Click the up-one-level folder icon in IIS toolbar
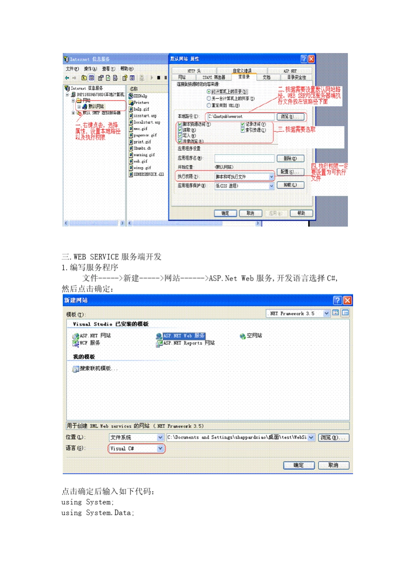406x575 pixels. click(x=84, y=78)
